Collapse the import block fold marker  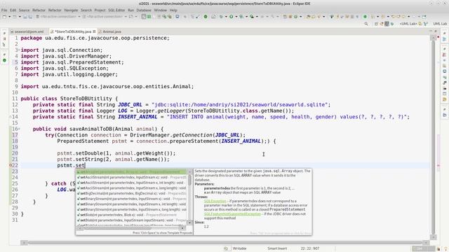click(x=19, y=50)
